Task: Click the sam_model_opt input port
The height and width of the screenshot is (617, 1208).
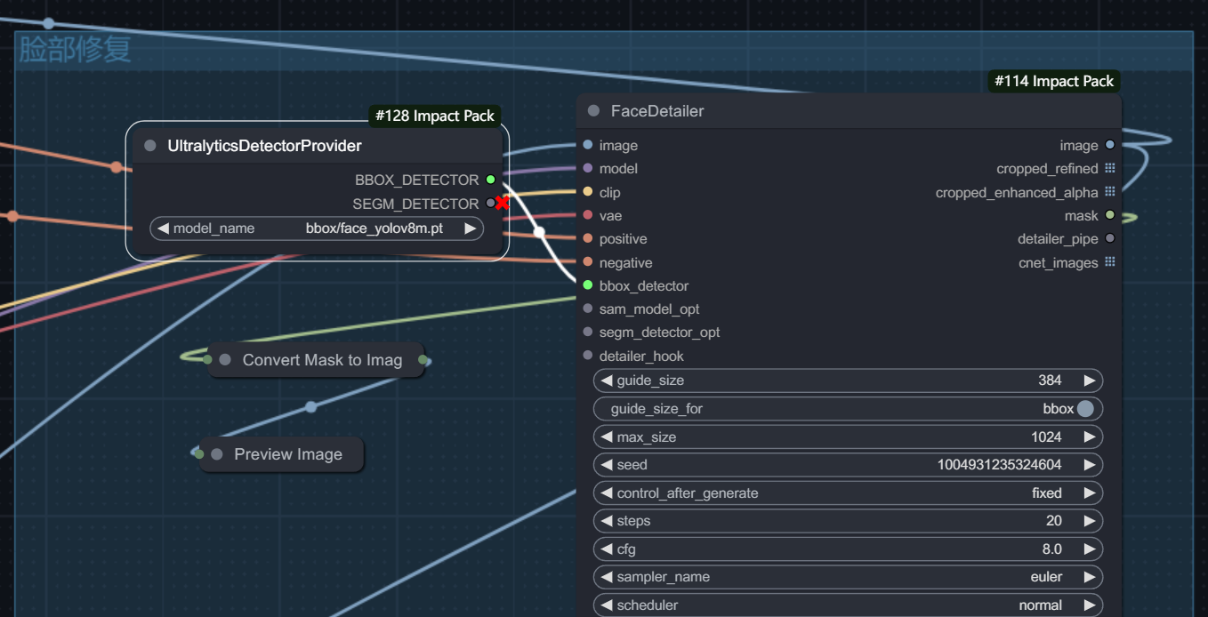Action: 588,308
